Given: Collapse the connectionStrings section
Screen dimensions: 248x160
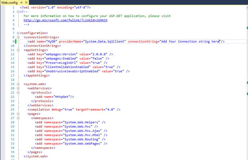Looking at the screenshot, I should (x=18, y=37).
